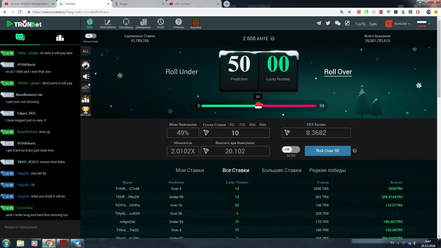Open Dota 2 from the taskbar
This screenshot has height=248, width=441.
[63, 243]
